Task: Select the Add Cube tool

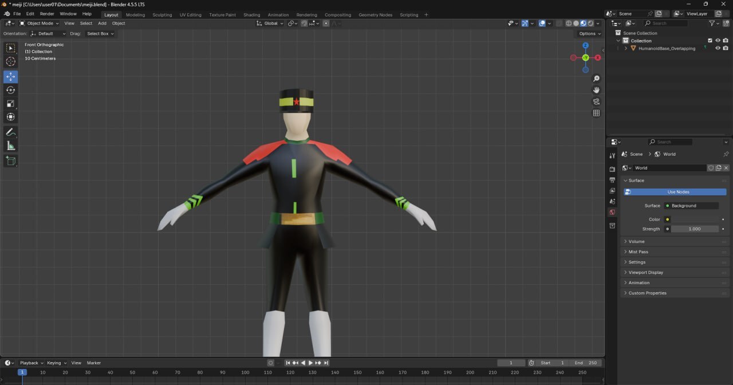Action: click(x=11, y=161)
